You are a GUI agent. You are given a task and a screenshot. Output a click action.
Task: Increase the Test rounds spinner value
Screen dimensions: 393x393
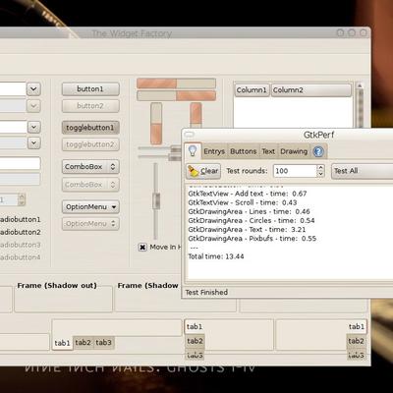[320, 168]
